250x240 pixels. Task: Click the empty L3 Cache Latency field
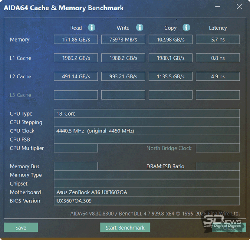click(x=218, y=95)
